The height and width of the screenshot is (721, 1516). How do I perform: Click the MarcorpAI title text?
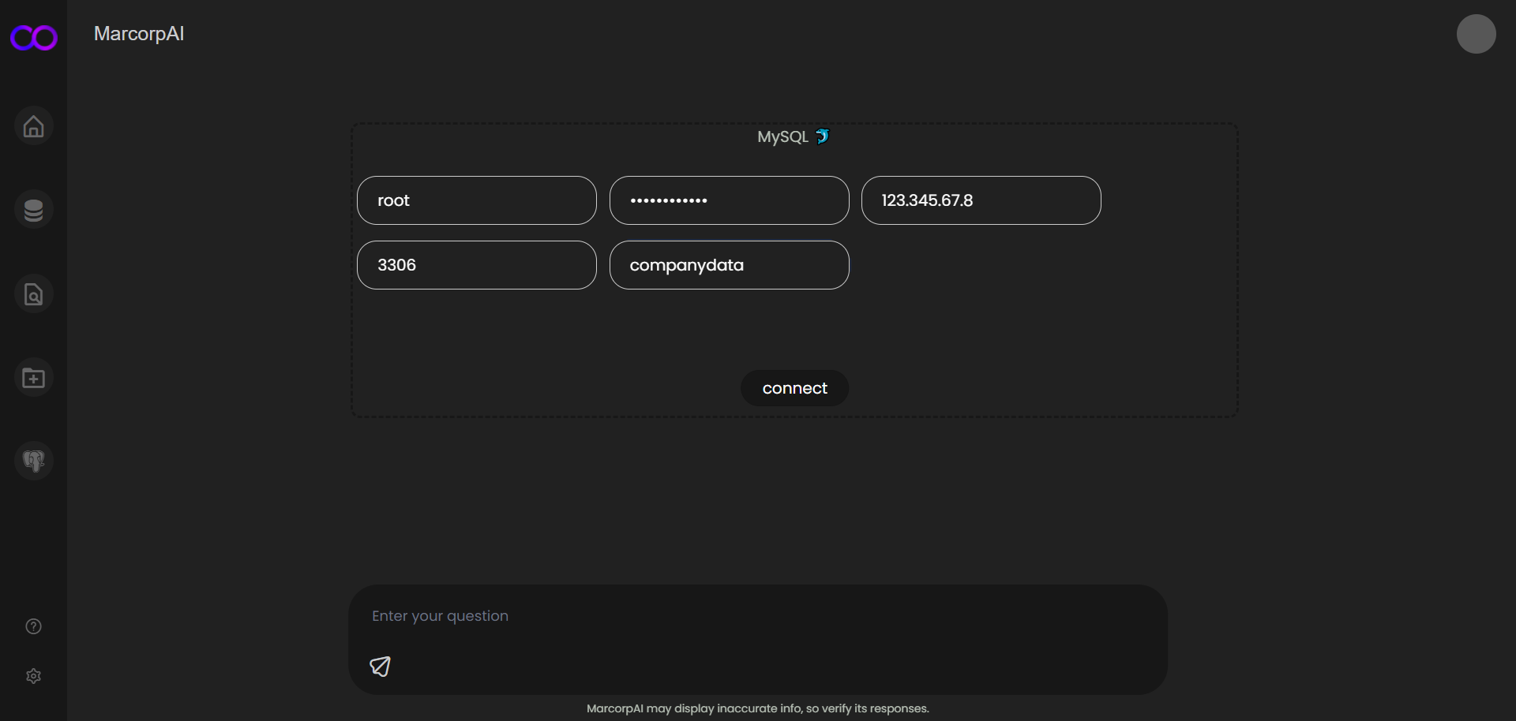(139, 34)
